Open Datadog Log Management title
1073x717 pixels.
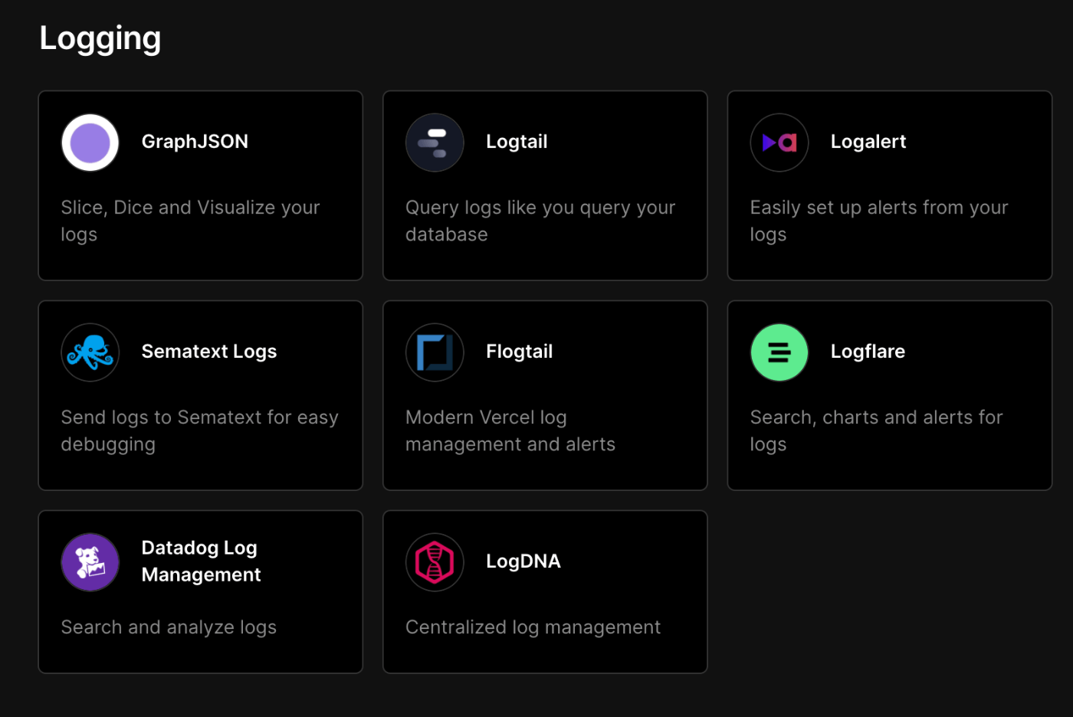201,561
